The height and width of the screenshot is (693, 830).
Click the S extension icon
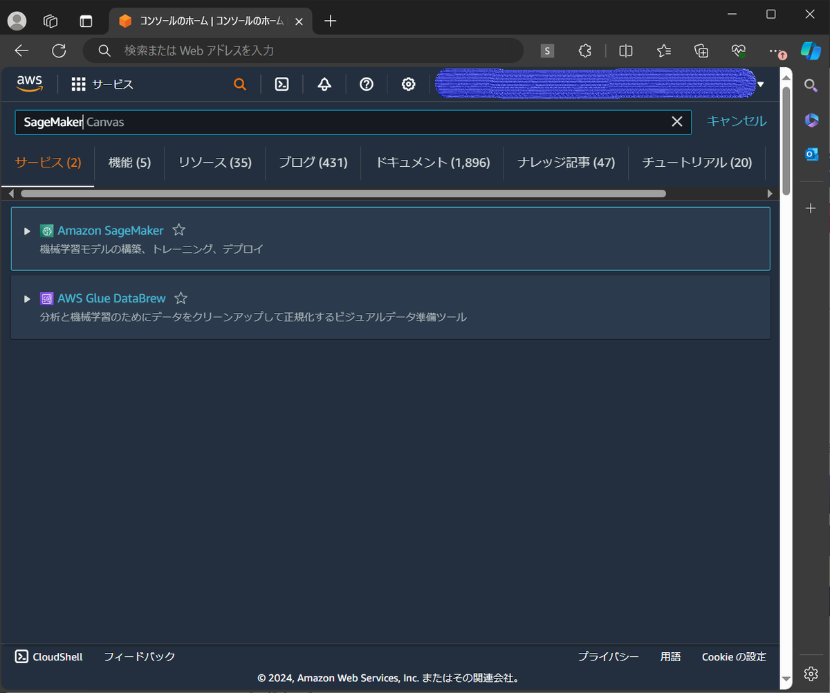[x=548, y=51]
